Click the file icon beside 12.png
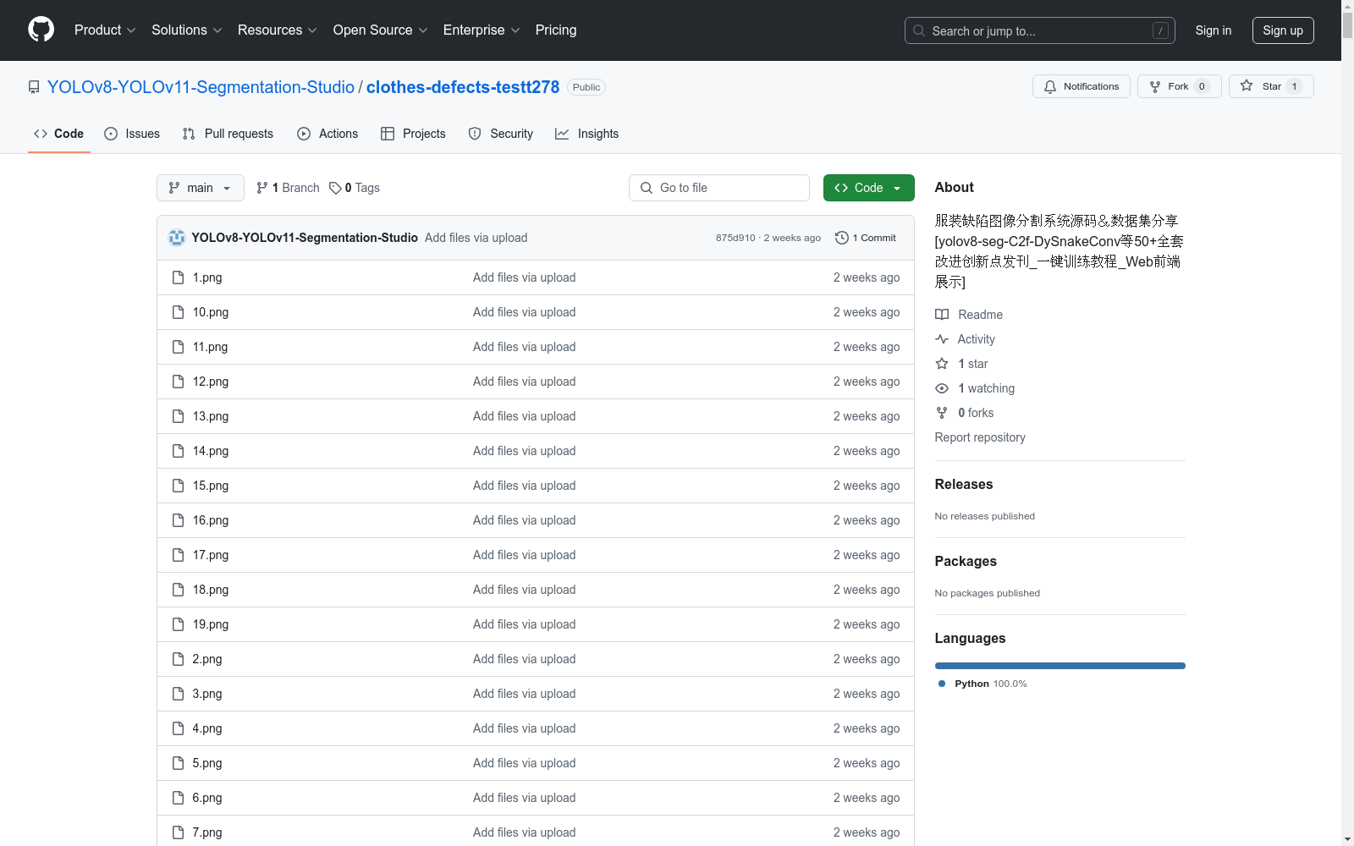This screenshot has width=1354, height=846. tap(178, 382)
